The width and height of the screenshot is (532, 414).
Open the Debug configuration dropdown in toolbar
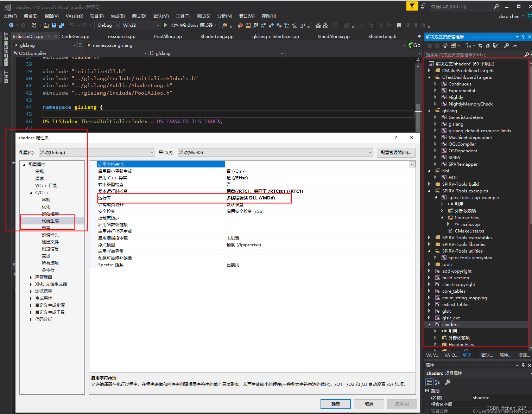pos(108,25)
